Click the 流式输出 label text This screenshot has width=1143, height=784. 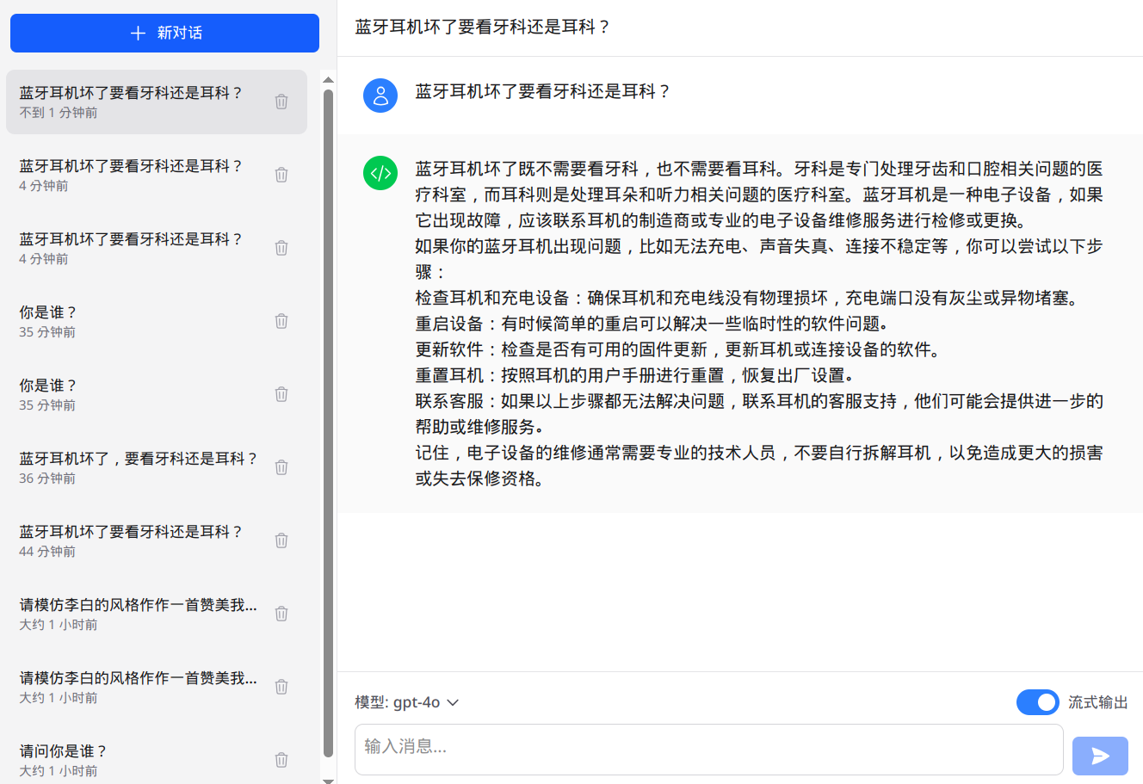pos(1097,702)
